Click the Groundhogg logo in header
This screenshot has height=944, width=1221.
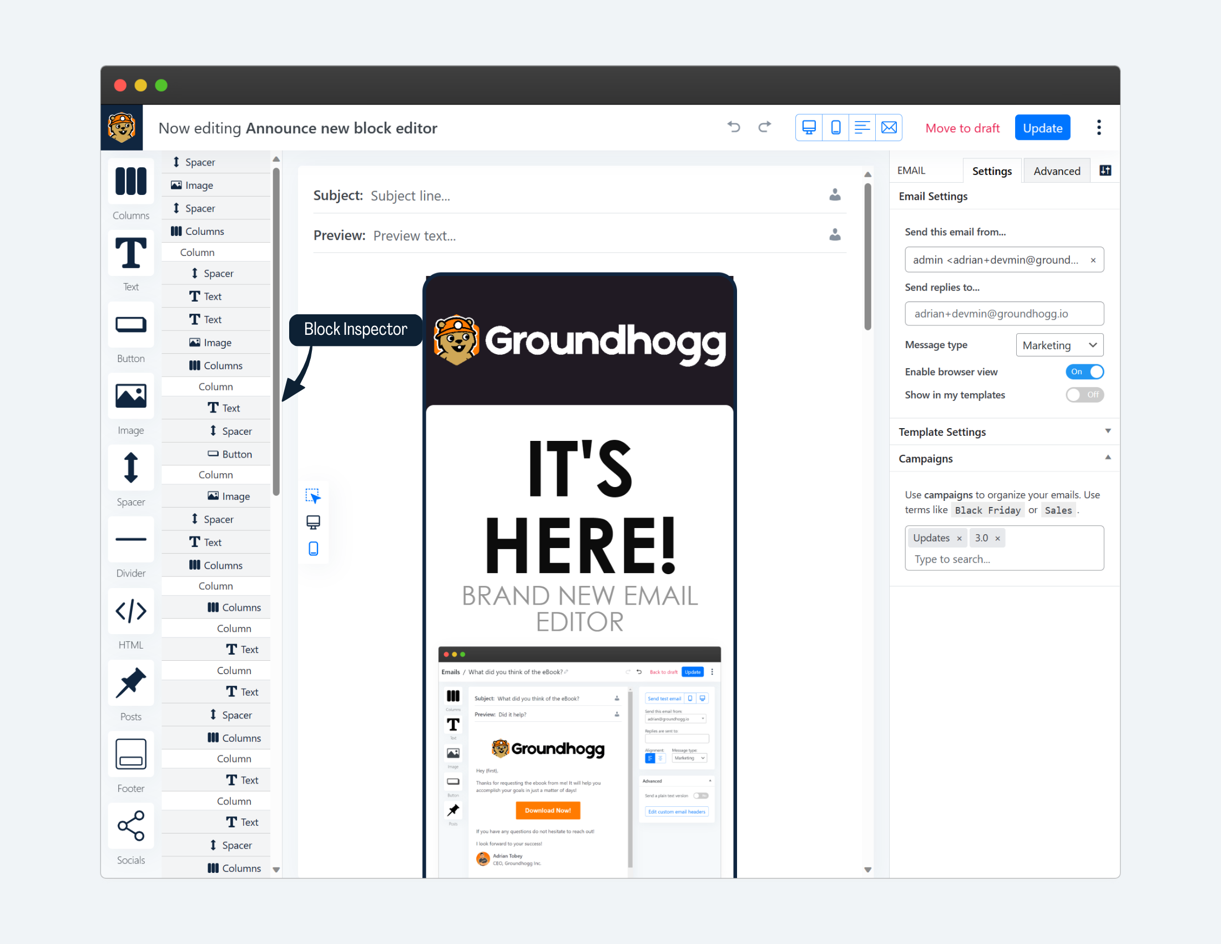coord(122,128)
